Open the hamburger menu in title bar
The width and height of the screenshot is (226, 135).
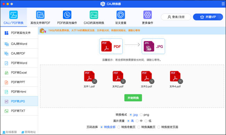[223, 4]
